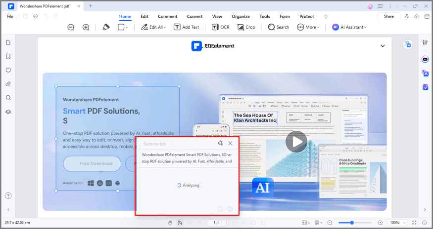433x229 pixels.
Task: Open the translate sidebar icon
Action: click(425, 74)
